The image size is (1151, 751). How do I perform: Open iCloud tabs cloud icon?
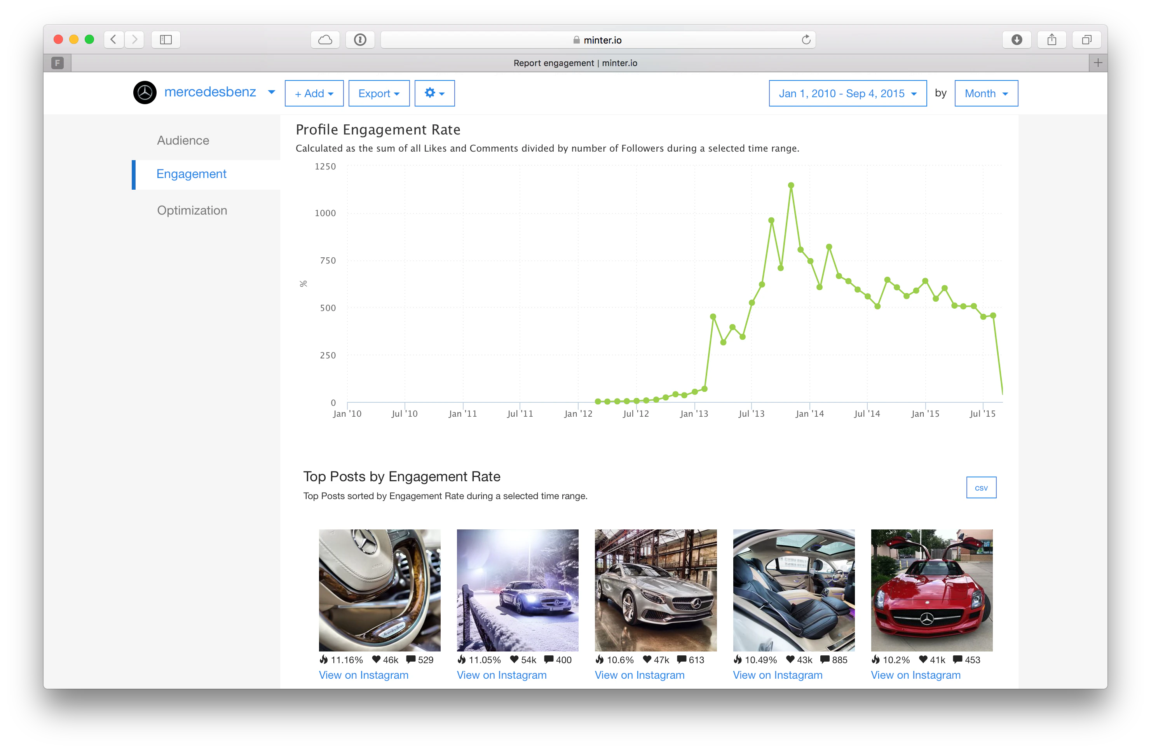325,40
